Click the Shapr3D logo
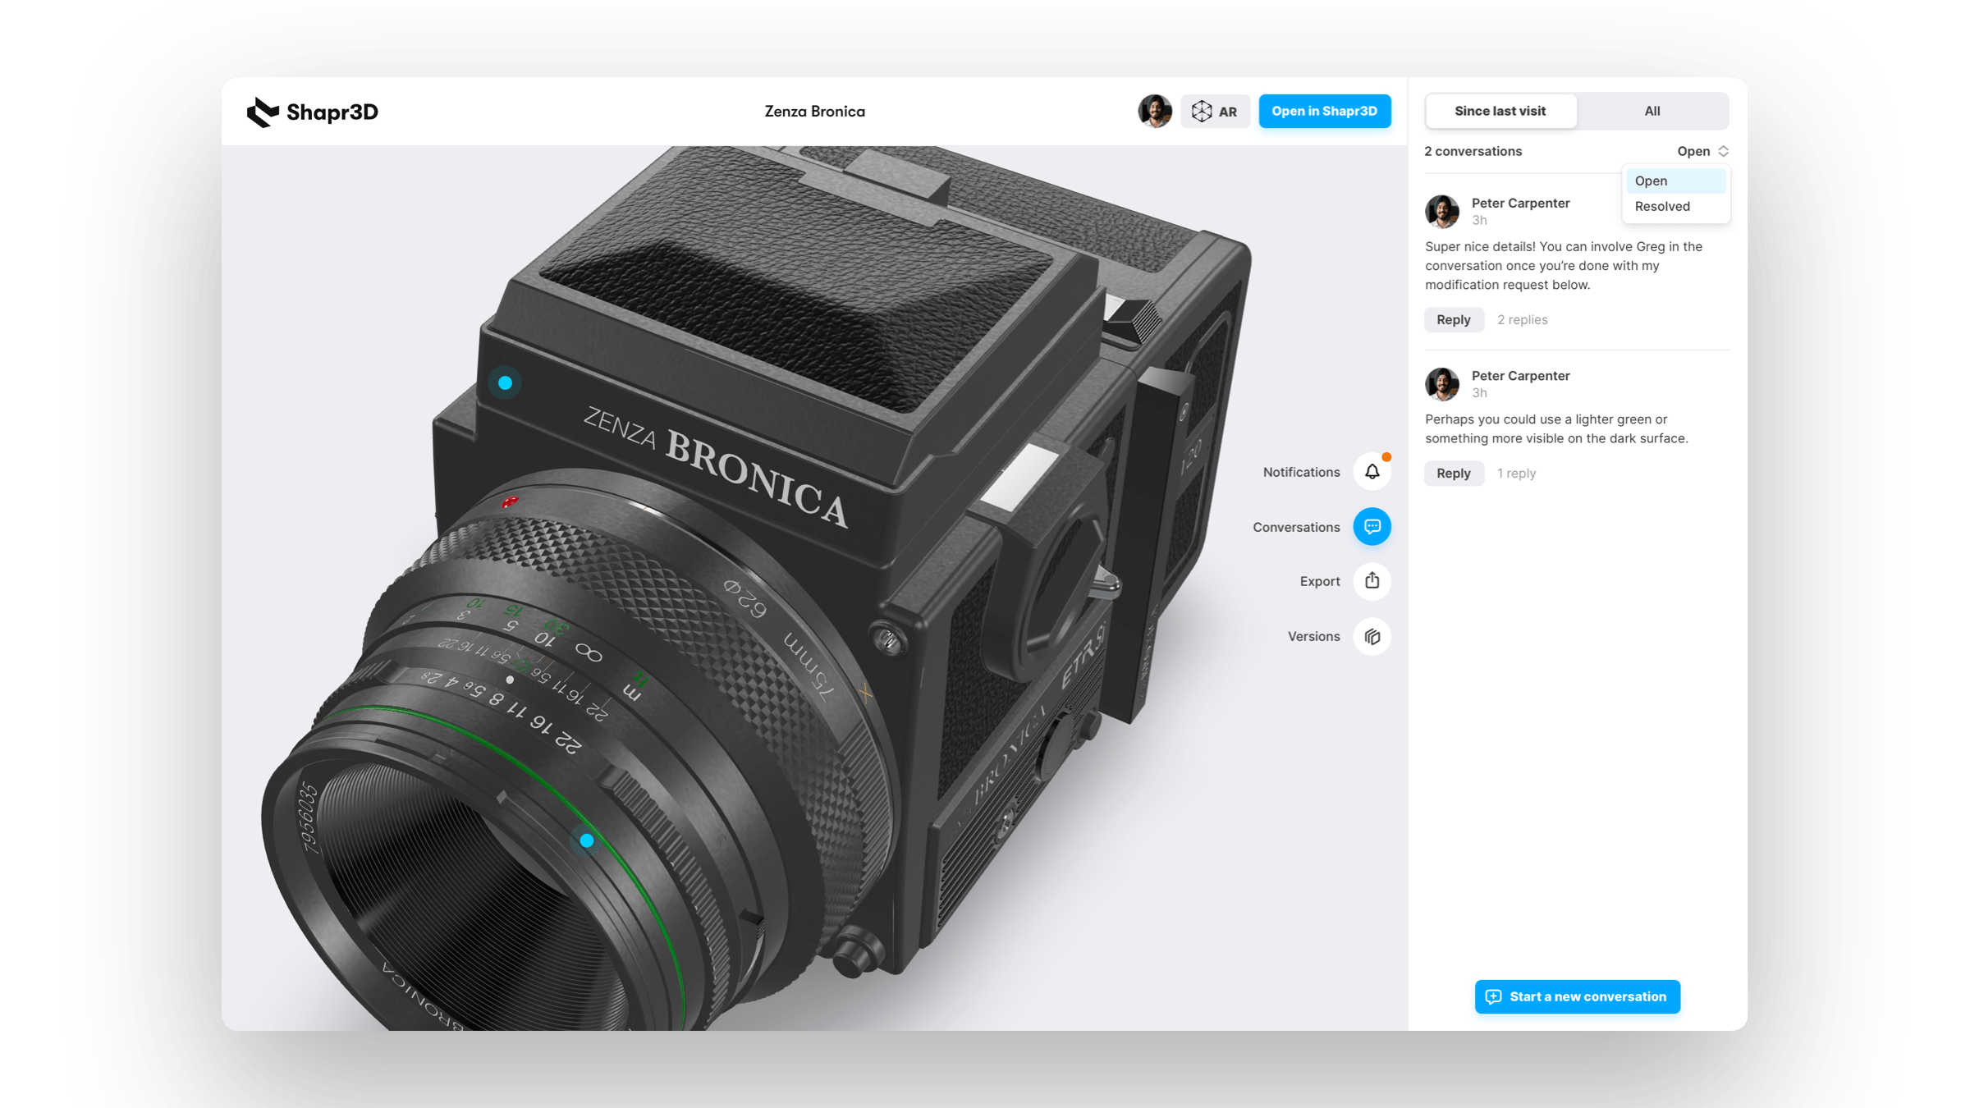Viewport: 1970px width, 1108px height. pos(313,112)
